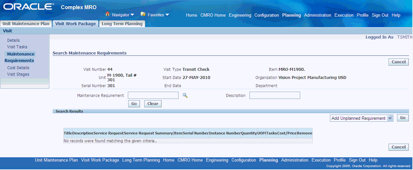Click the Clear button
The image size is (413, 170).
click(x=153, y=104)
